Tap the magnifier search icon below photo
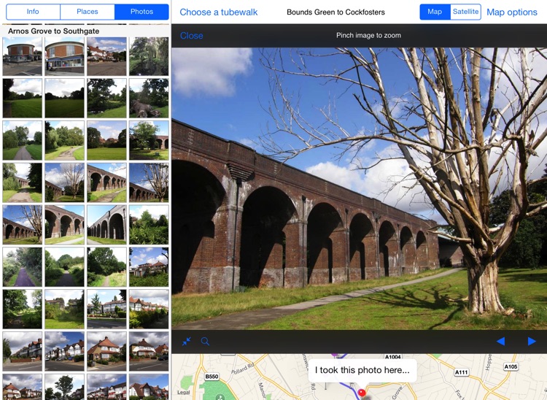This screenshot has height=400, width=547. click(205, 341)
